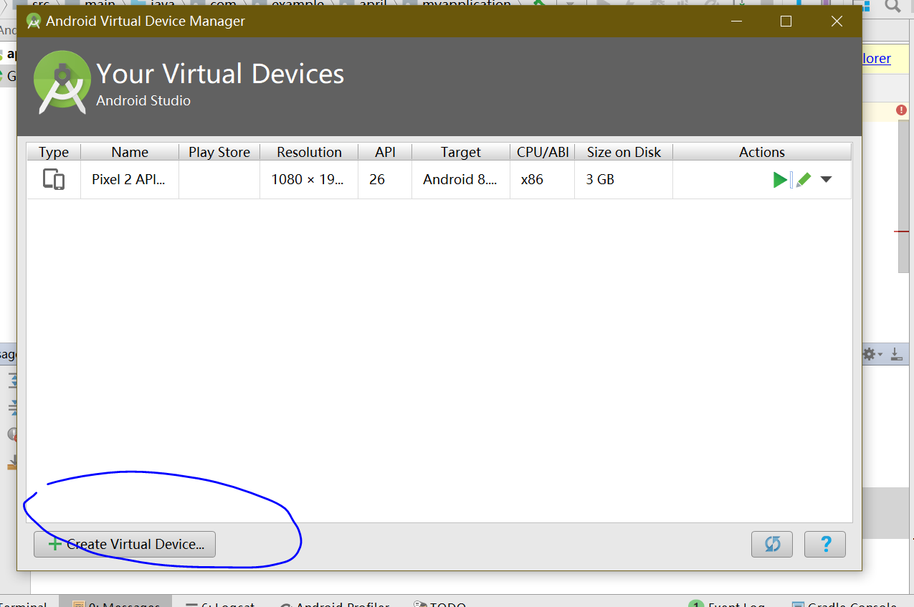This screenshot has height=607, width=914.
Task: Select the '1080 × 19...' resolution cell
Action: tap(308, 179)
